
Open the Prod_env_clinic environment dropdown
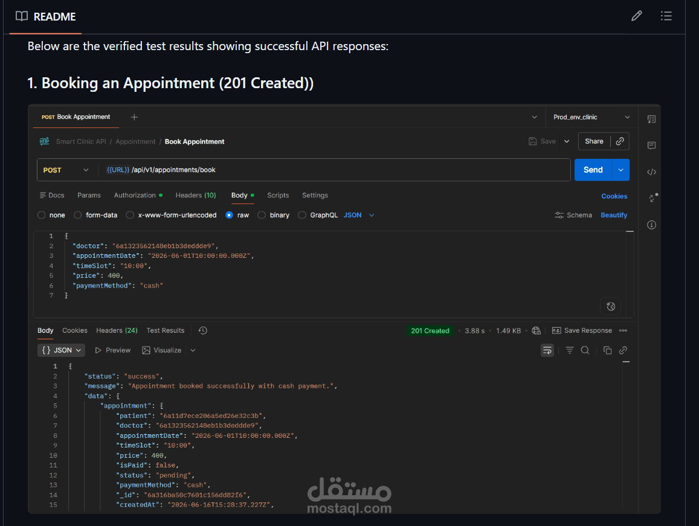point(591,117)
